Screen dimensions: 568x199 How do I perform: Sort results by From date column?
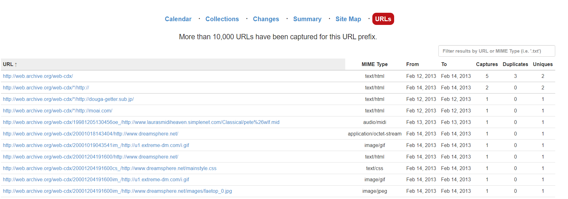(412, 64)
